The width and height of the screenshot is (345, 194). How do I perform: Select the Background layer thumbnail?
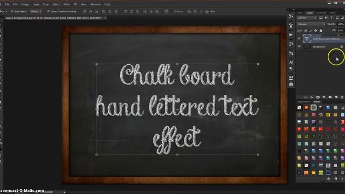tap(307, 46)
